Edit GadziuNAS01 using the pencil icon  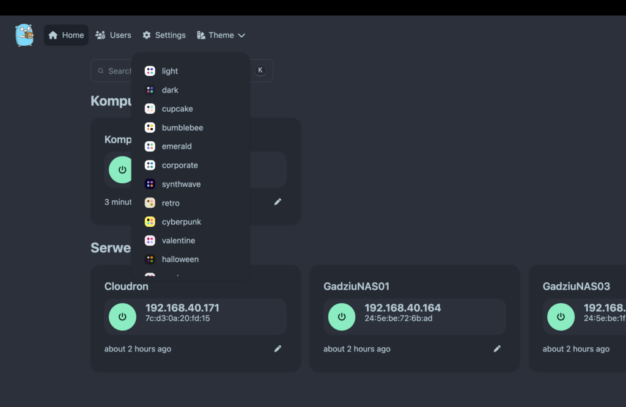tap(497, 348)
